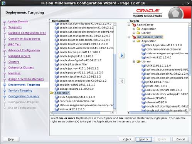
Task: Select jsf#2.1@2.1.7-01- library
Action: click(x=158, y=82)
